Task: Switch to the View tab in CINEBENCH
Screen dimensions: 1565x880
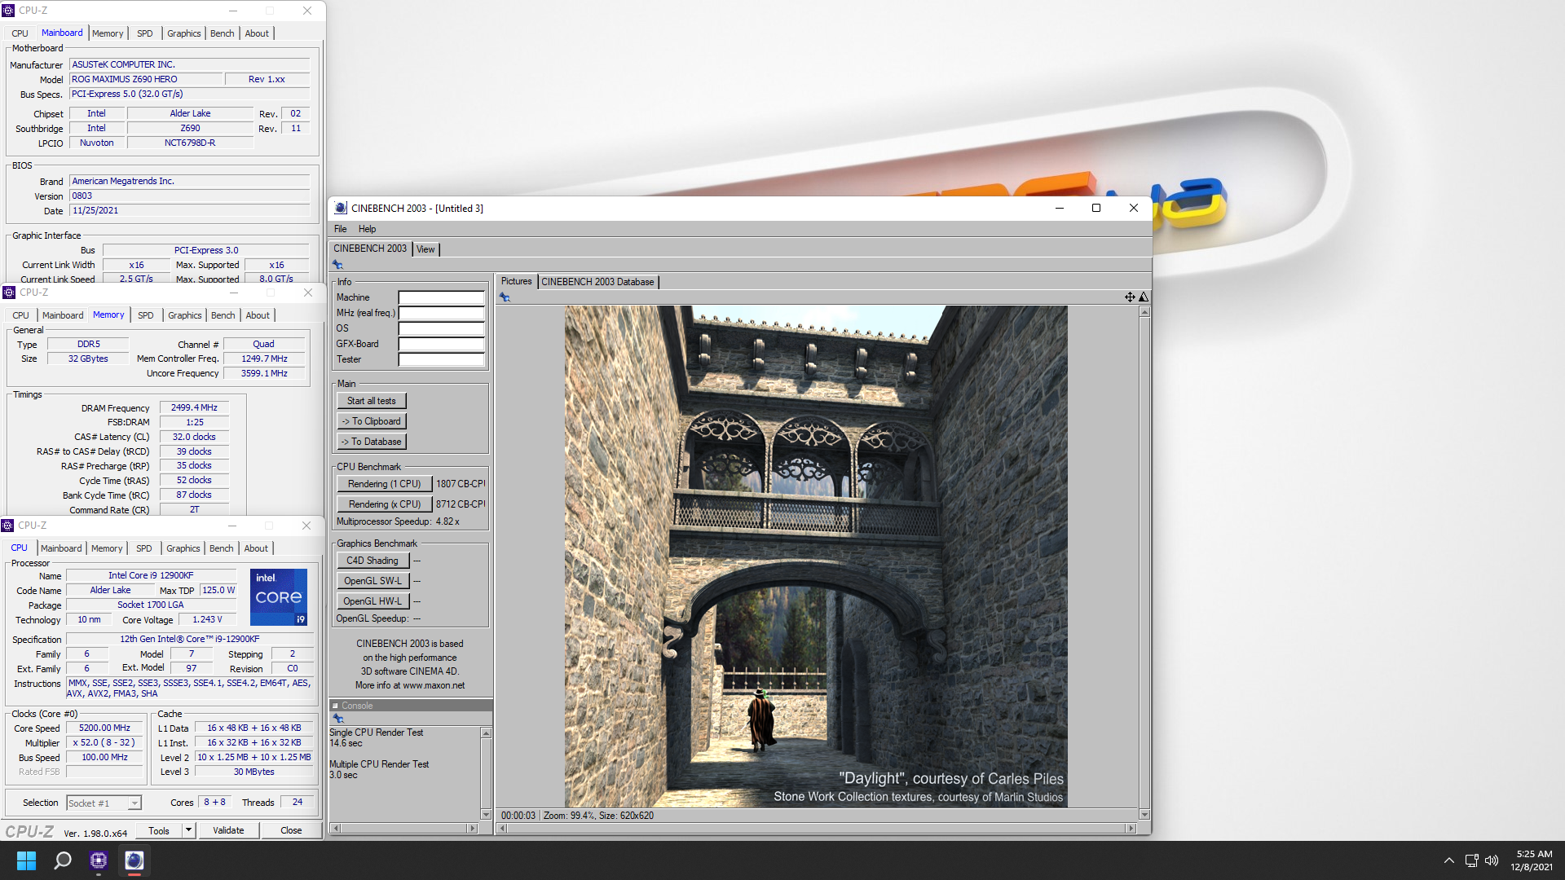Action: (425, 249)
